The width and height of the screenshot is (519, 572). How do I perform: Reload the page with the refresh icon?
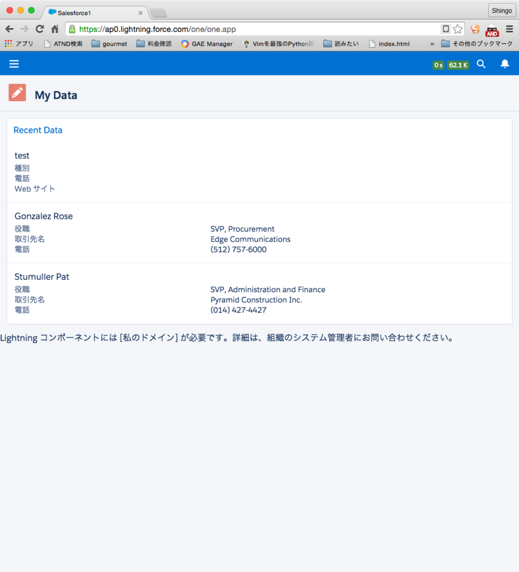[x=39, y=28]
